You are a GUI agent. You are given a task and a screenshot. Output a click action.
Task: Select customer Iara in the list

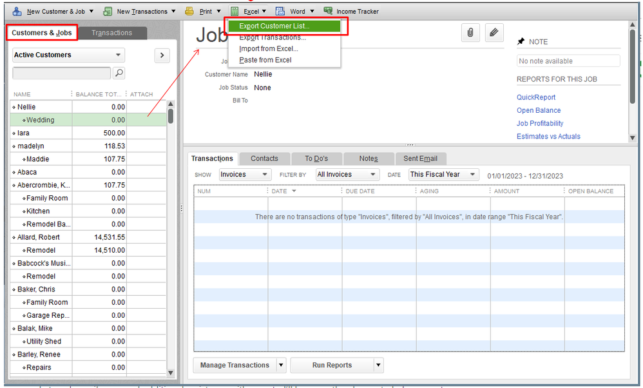[88, 133]
